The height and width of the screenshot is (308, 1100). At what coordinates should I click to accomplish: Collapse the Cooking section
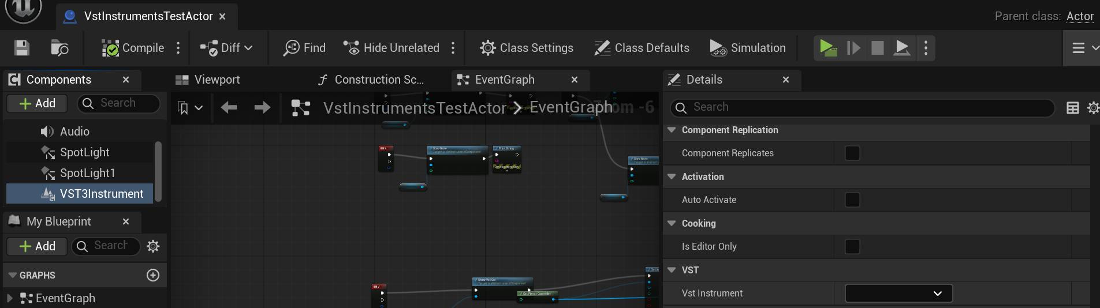(672, 224)
